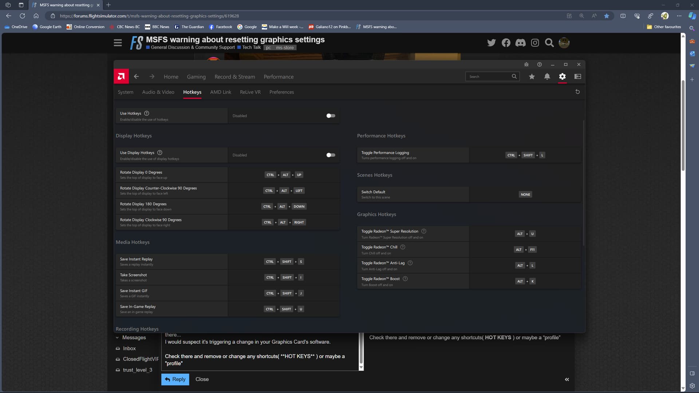Refresh the browser page
Screen dimensions: 699x393
pyautogui.click(x=22, y=16)
